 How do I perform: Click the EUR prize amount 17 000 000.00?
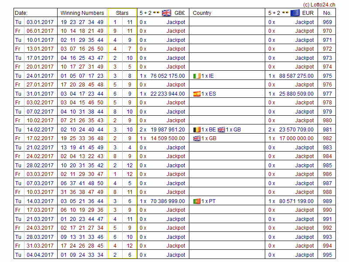point(296,138)
